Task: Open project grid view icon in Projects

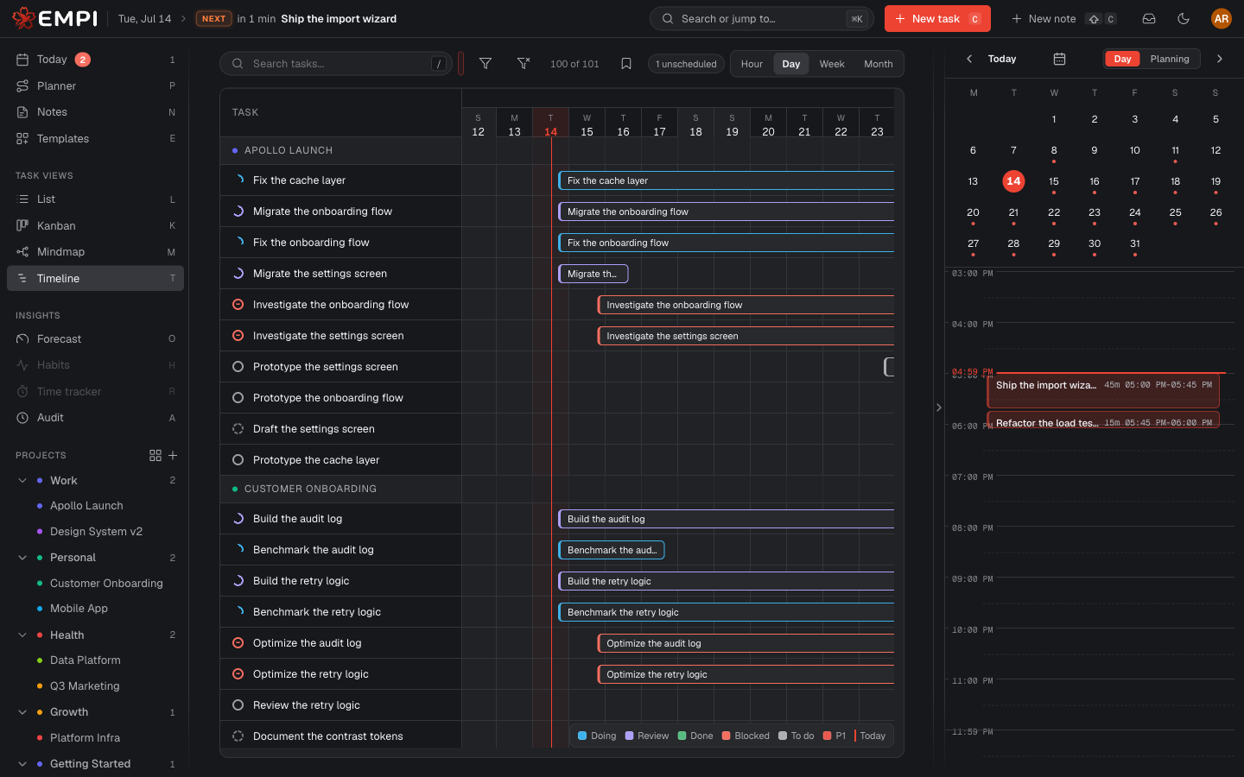Action: click(155, 455)
